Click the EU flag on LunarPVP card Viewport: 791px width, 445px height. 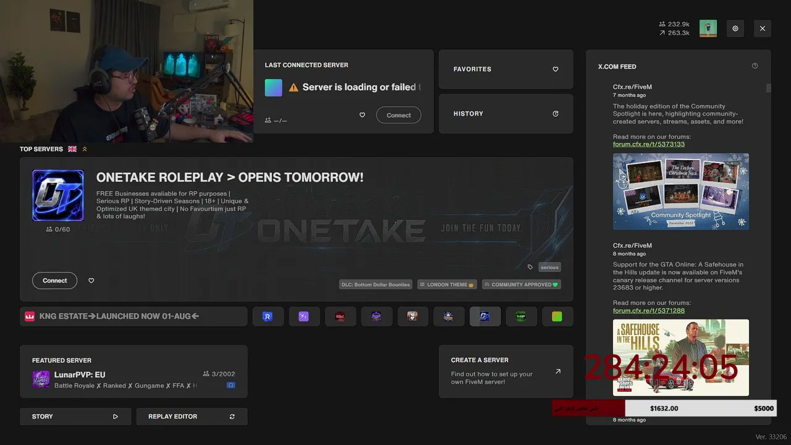coord(231,385)
